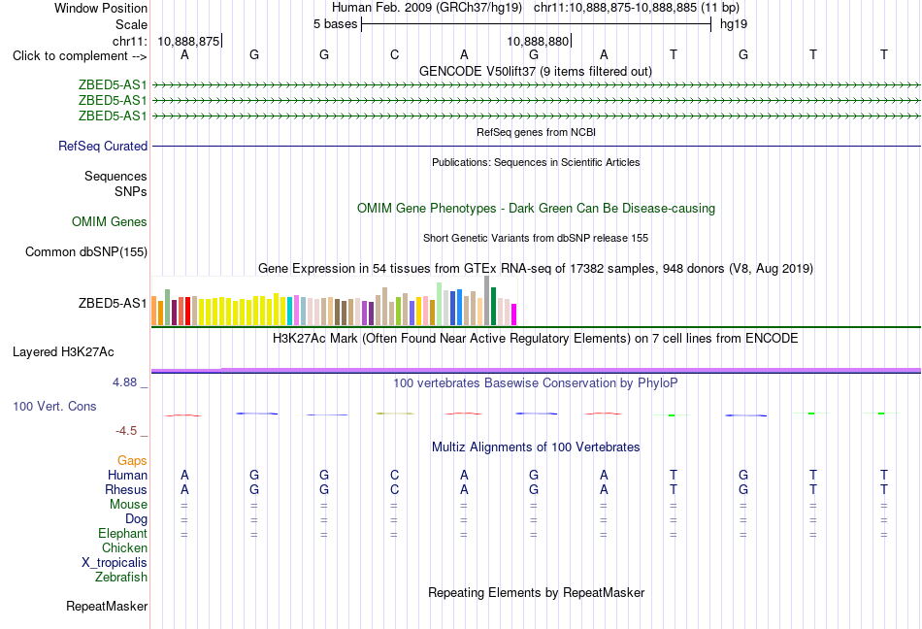The image size is (922, 629).
Task: Click the Layered H3K27Ac label
Action: [x=63, y=352]
